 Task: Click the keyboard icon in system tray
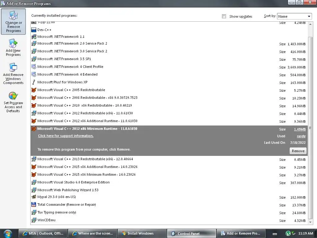[x=275, y=234]
